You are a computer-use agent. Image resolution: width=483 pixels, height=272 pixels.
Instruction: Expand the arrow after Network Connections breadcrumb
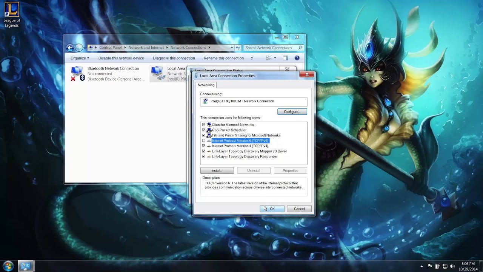pyautogui.click(x=209, y=48)
